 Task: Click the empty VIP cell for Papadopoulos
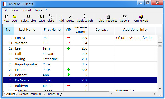68,64
